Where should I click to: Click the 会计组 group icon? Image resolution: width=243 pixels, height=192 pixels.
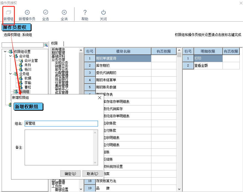[16, 56]
